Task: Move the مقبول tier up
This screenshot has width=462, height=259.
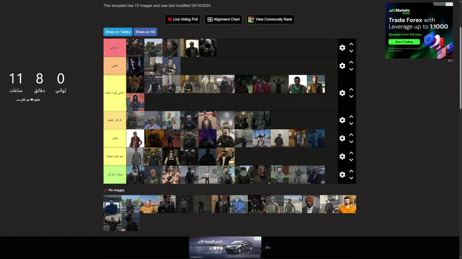Action: [x=351, y=135]
